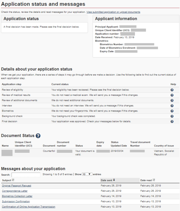180x211 pixels.
Task: Open the Submission Confirmation message
Action: [x=16, y=201]
